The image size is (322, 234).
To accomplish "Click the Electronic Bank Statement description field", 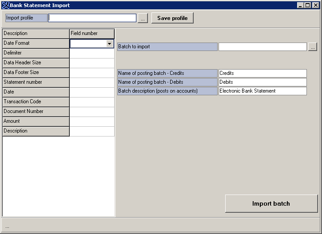I will 262,91.
